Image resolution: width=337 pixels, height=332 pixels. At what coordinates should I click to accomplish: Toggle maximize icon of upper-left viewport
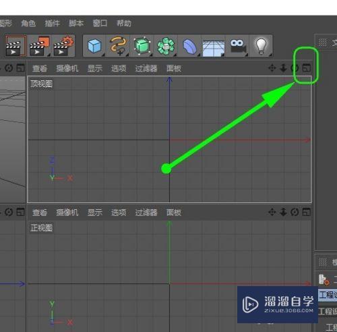click(x=21, y=68)
